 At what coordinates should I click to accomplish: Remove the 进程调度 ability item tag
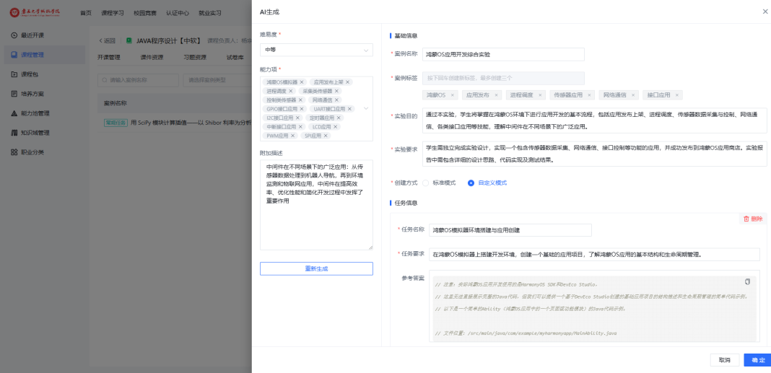291,91
